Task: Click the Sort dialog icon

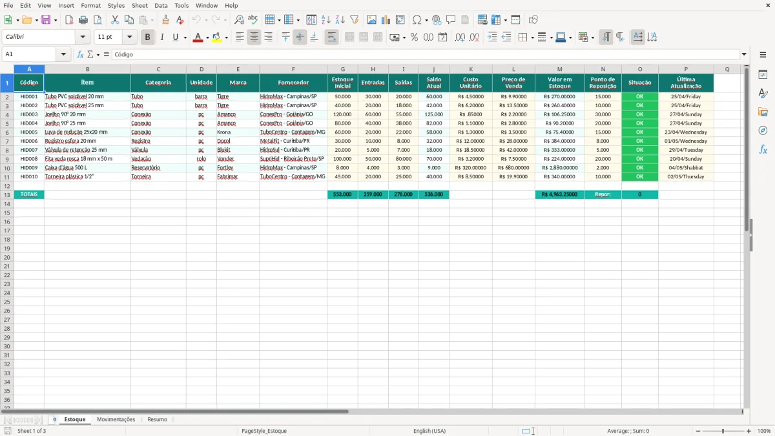Action: (311, 20)
